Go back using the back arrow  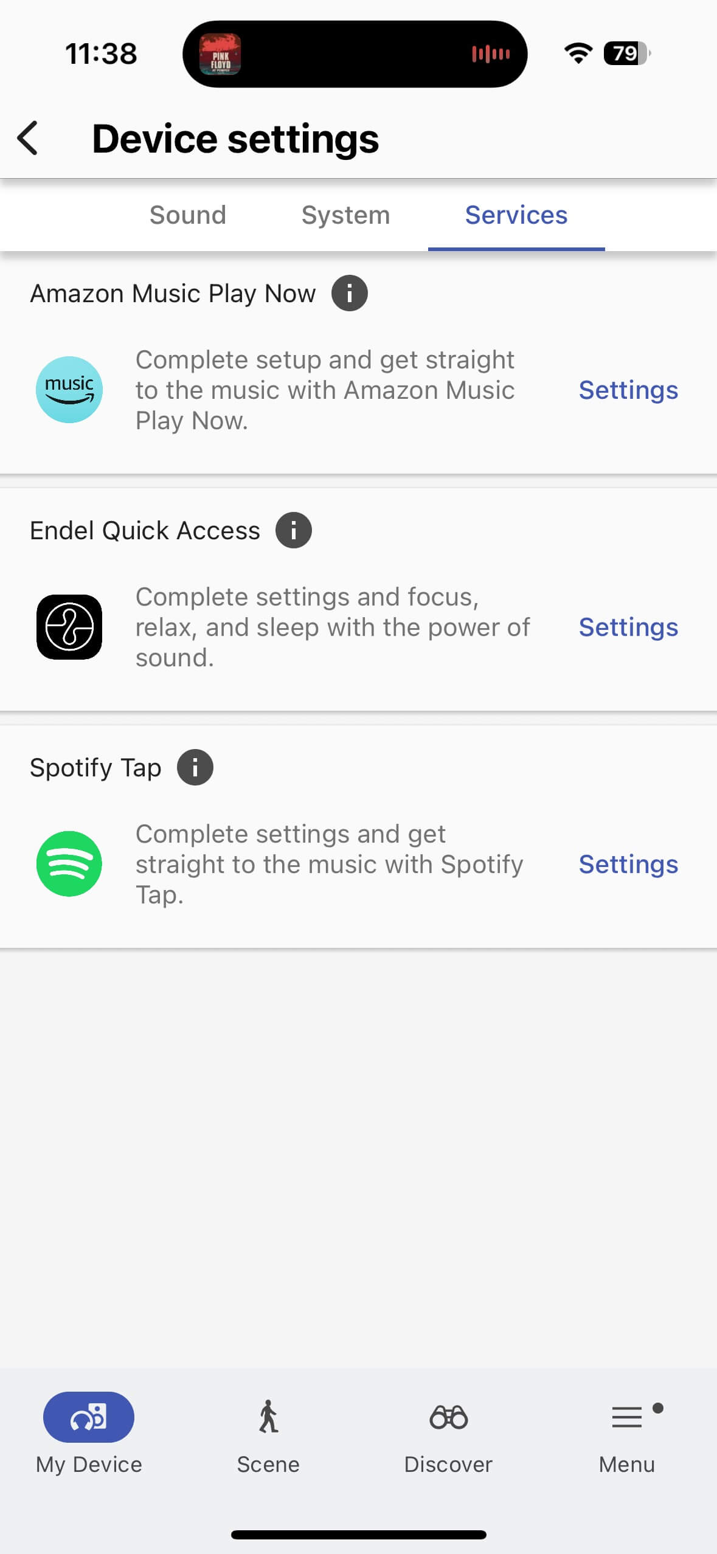28,138
